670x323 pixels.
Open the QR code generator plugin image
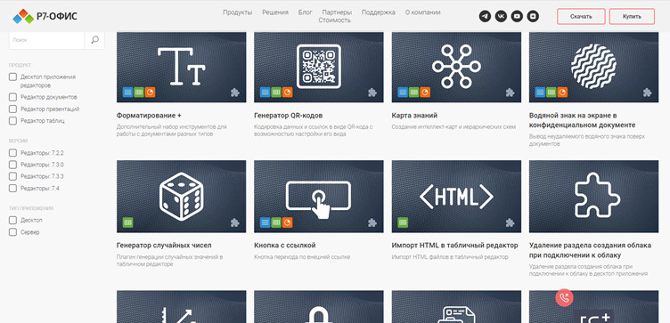click(319, 67)
